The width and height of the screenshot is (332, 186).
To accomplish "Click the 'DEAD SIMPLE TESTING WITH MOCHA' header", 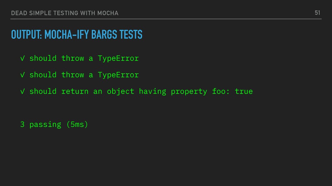I will [65, 13].
